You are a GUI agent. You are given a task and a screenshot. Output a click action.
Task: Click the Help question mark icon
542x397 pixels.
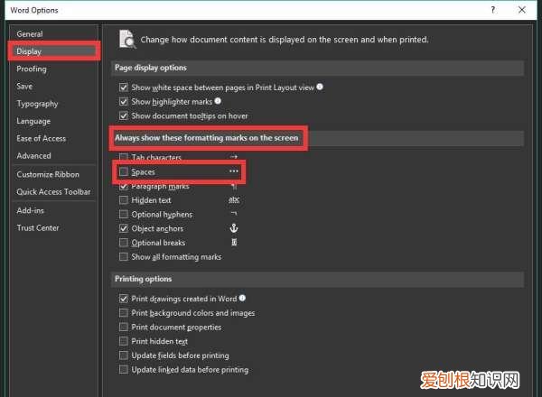[x=493, y=9]
